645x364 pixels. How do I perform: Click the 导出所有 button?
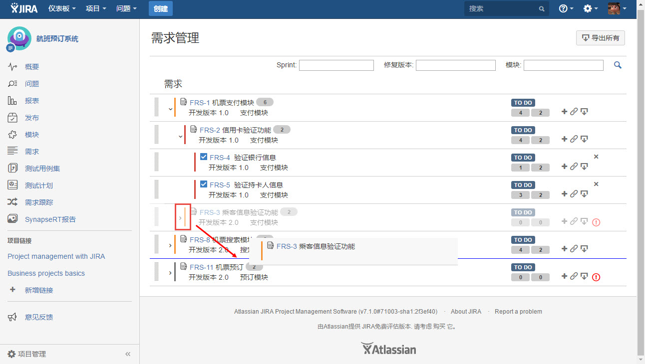[600, 38]
